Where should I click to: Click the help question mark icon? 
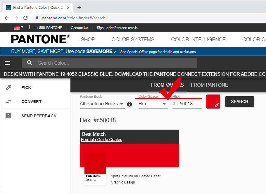(x=129, y=104)
